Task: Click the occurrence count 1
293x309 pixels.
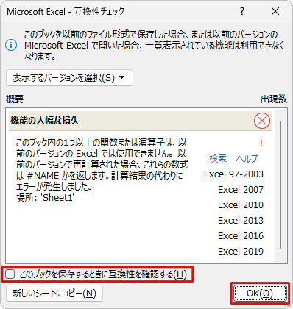Action: click(261, 143)
